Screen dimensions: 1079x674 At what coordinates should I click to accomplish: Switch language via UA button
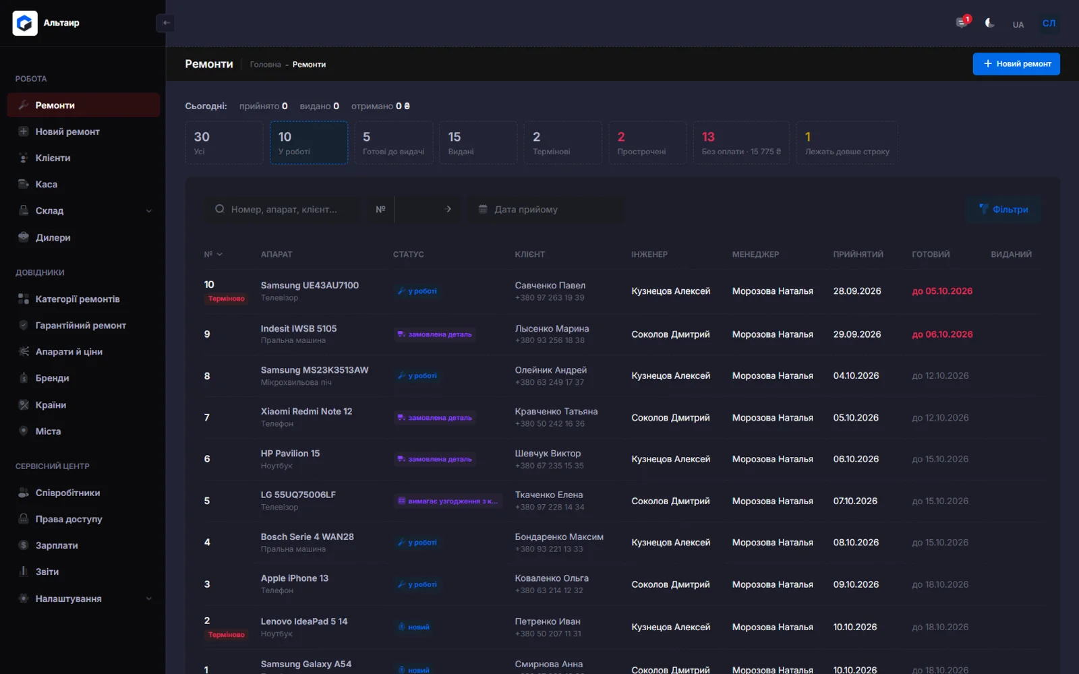[x=1018, y=24]
